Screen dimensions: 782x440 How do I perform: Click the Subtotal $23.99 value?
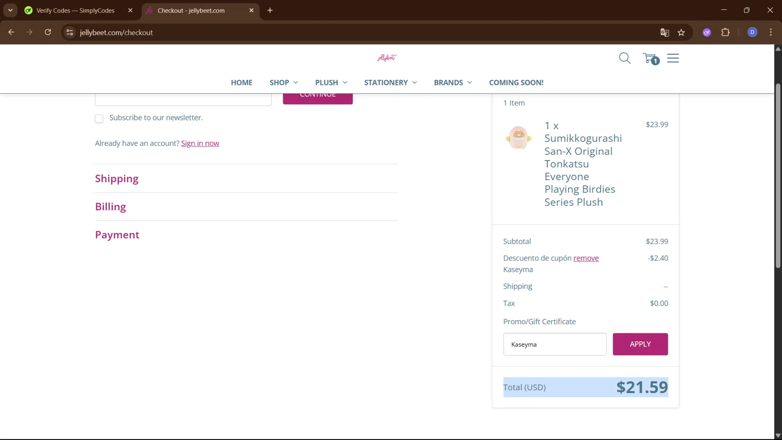(x=657, y=241)
